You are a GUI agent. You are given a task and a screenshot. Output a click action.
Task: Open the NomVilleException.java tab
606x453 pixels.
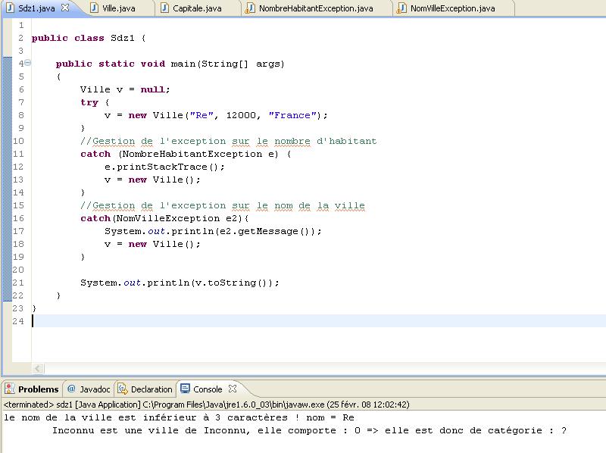[452, 8]
